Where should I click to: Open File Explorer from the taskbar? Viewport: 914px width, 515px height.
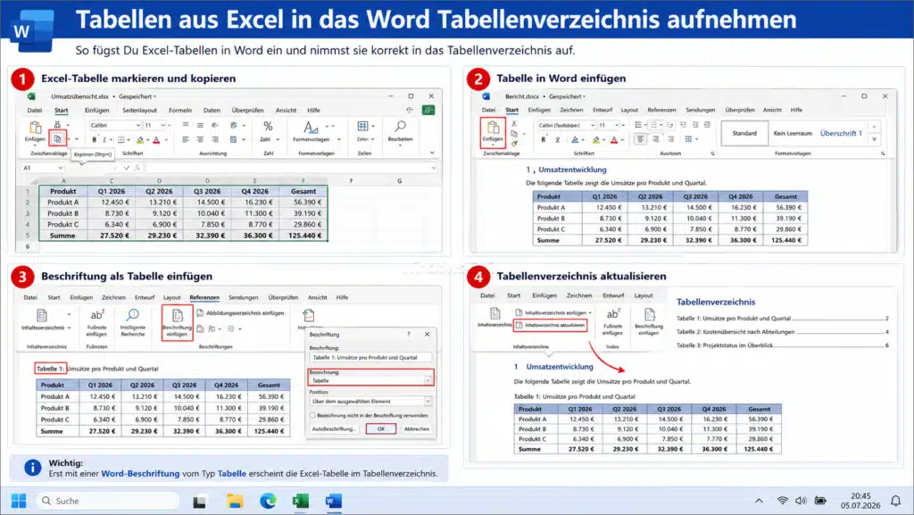click(235, 501)
